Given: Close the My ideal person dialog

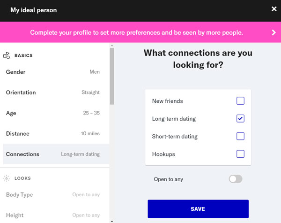Looking at the screenshot, I should pos(274,9).
